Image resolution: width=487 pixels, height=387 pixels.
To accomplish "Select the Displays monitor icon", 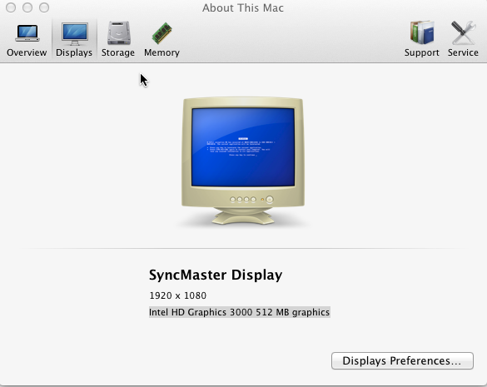I will [x=75, y=34].
